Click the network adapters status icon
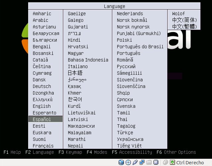 click(x=142, y=162)
